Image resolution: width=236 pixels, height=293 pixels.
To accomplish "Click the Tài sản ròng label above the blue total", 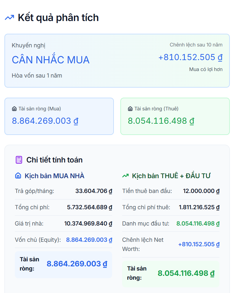I will (30, 264).
